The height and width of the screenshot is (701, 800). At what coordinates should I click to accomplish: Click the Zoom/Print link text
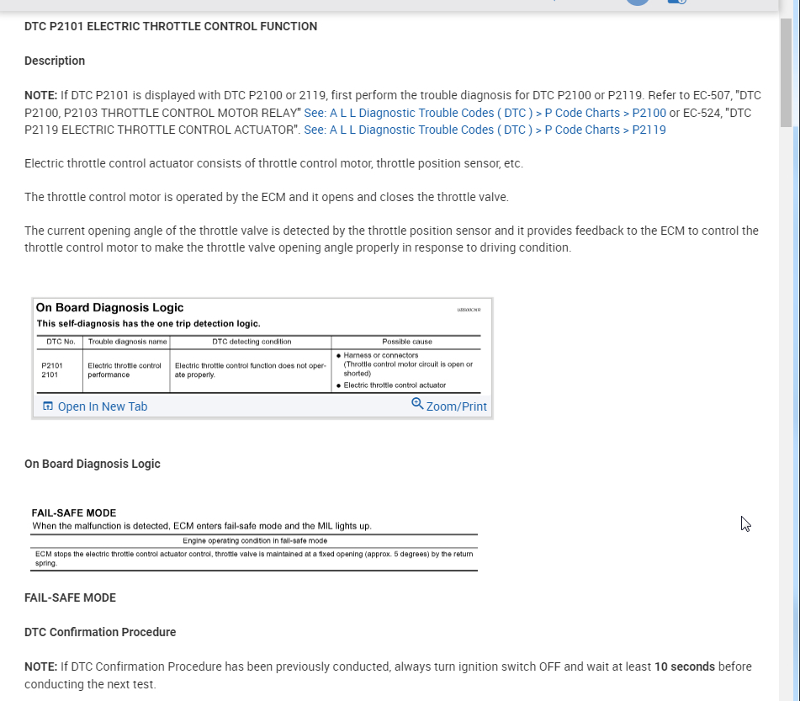pos(456,407)
